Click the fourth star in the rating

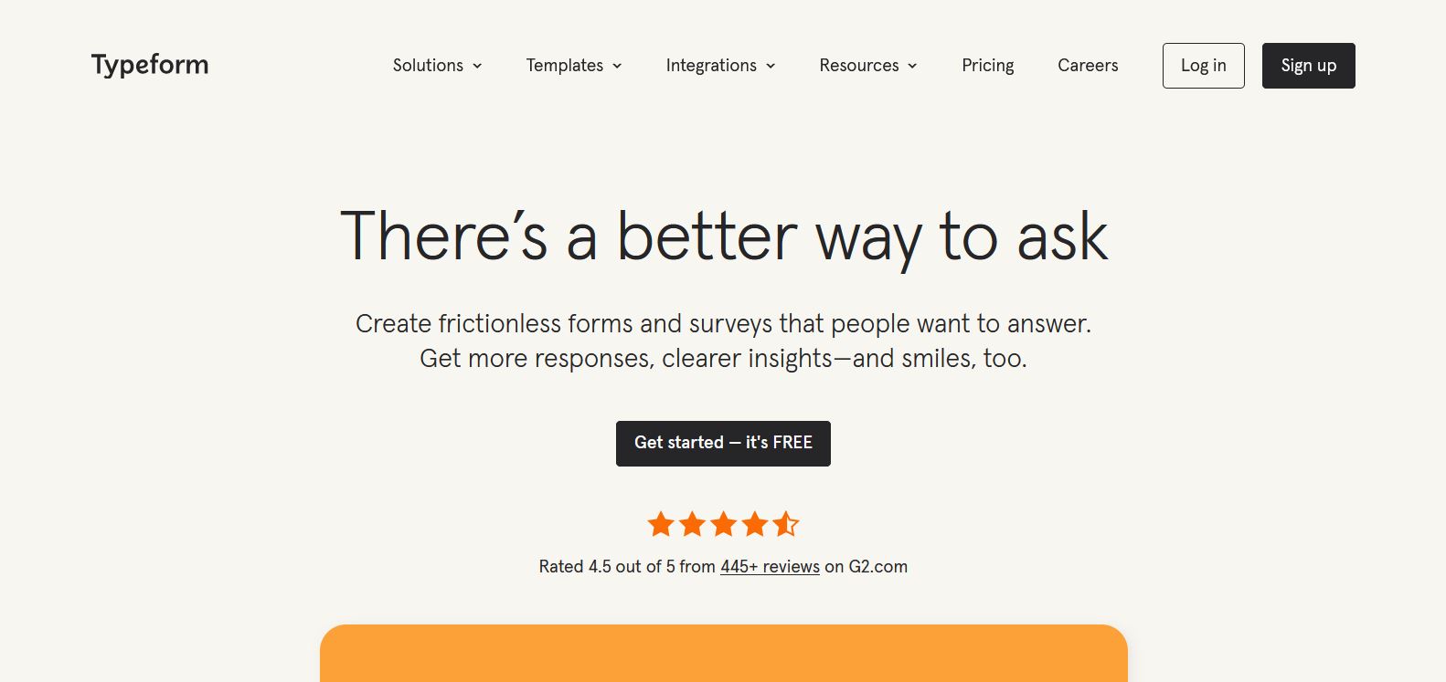click(754, 524)
